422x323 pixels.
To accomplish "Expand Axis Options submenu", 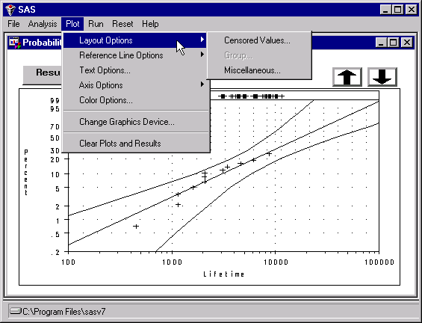I will (x=135, y=85).
